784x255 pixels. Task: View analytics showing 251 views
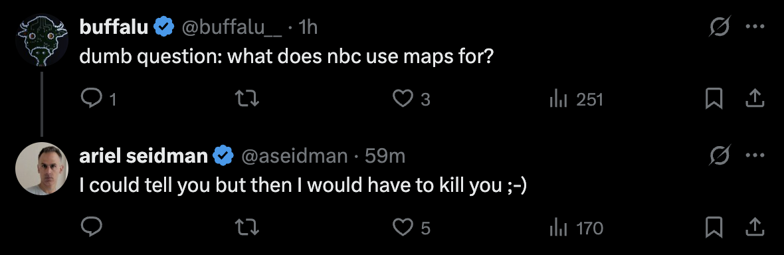pyautogui.click(x=576, y=100)
